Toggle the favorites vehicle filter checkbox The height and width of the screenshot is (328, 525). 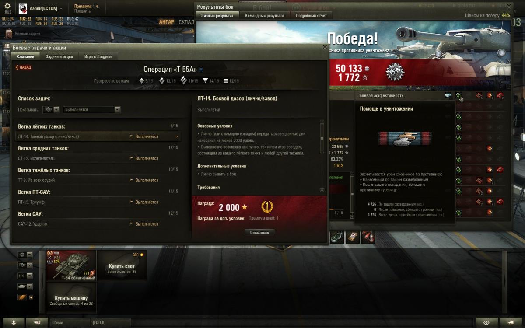click(31, 297)
